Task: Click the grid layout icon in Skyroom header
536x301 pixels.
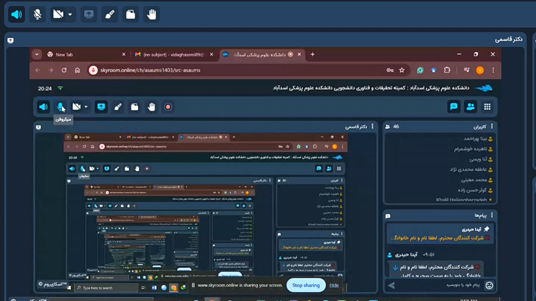Action: coord(487,107)
